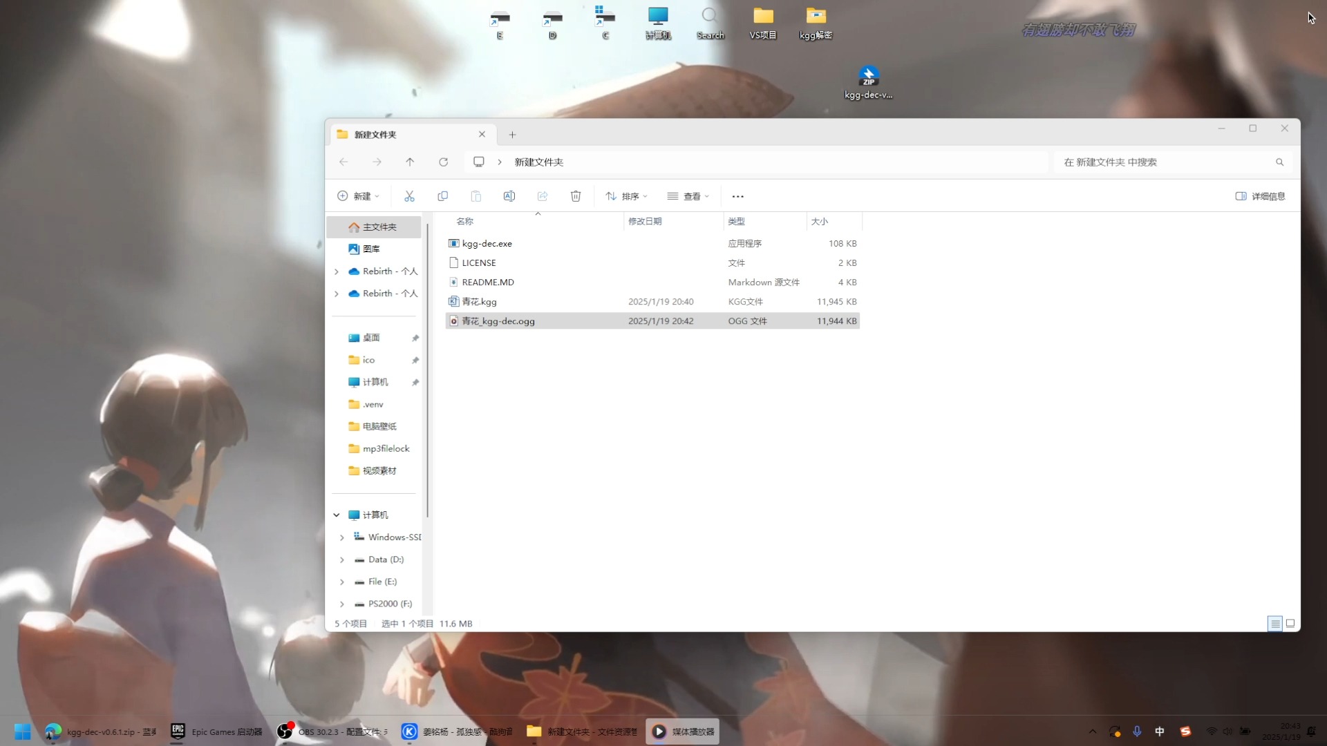Expand the Data (D:) drive in sidebar
This screenshot has height=746, width=1327.
tap(342, 559)
